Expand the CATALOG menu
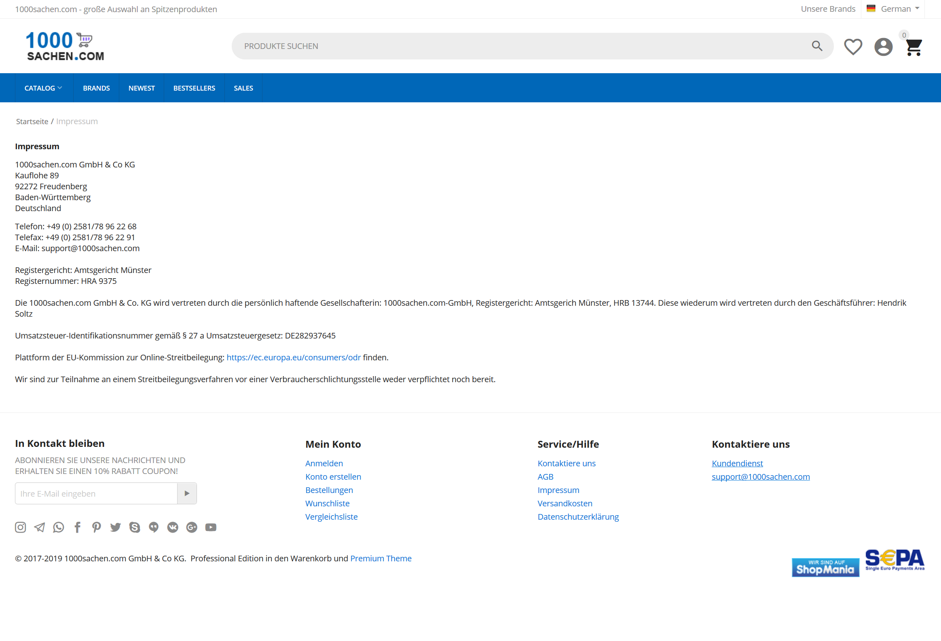 point(43,88)
